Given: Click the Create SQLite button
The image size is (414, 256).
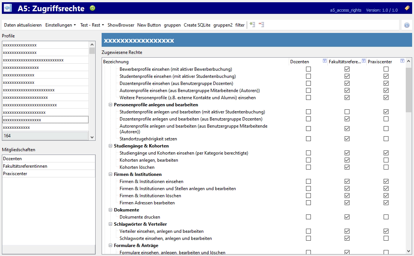Looking at the screenshot, I should pyautogui.click(x=197, y=25).
